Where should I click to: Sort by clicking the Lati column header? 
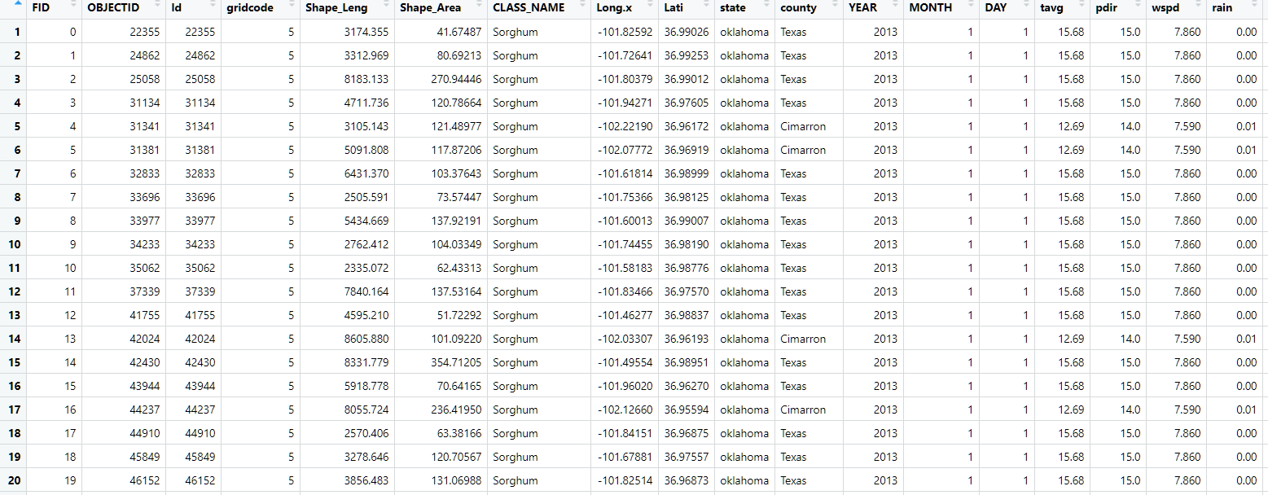tap(673, 7)
